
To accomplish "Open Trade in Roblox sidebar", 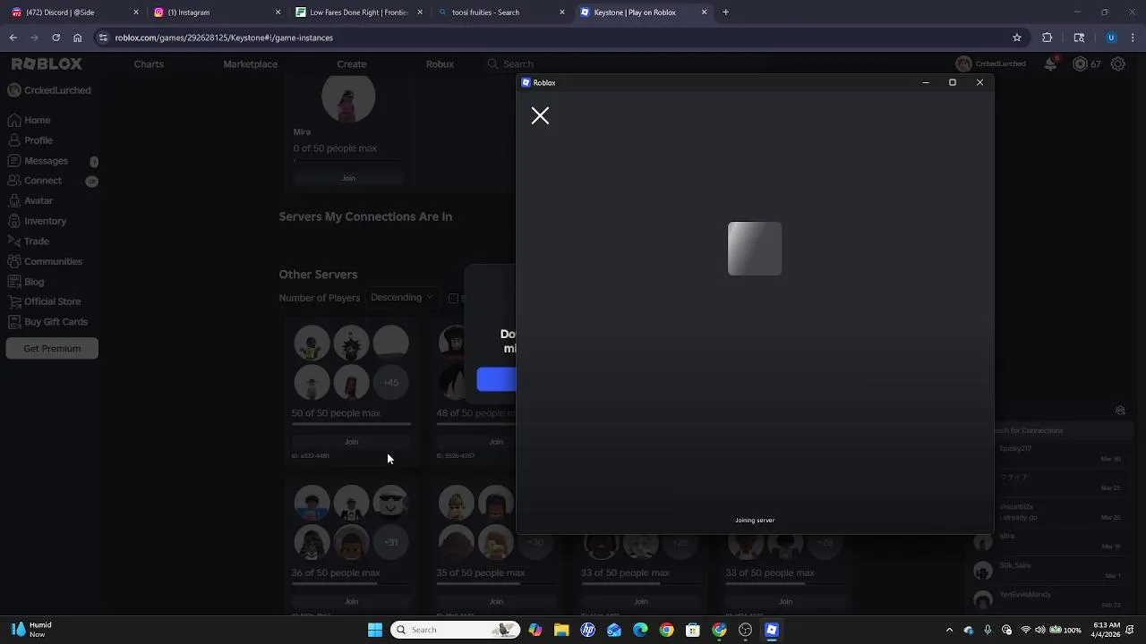I will pyautogui.click(x=36, y=241).
